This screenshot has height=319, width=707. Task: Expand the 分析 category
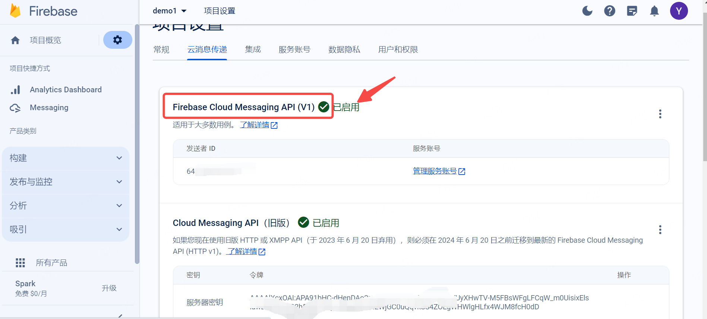point(66,206)
